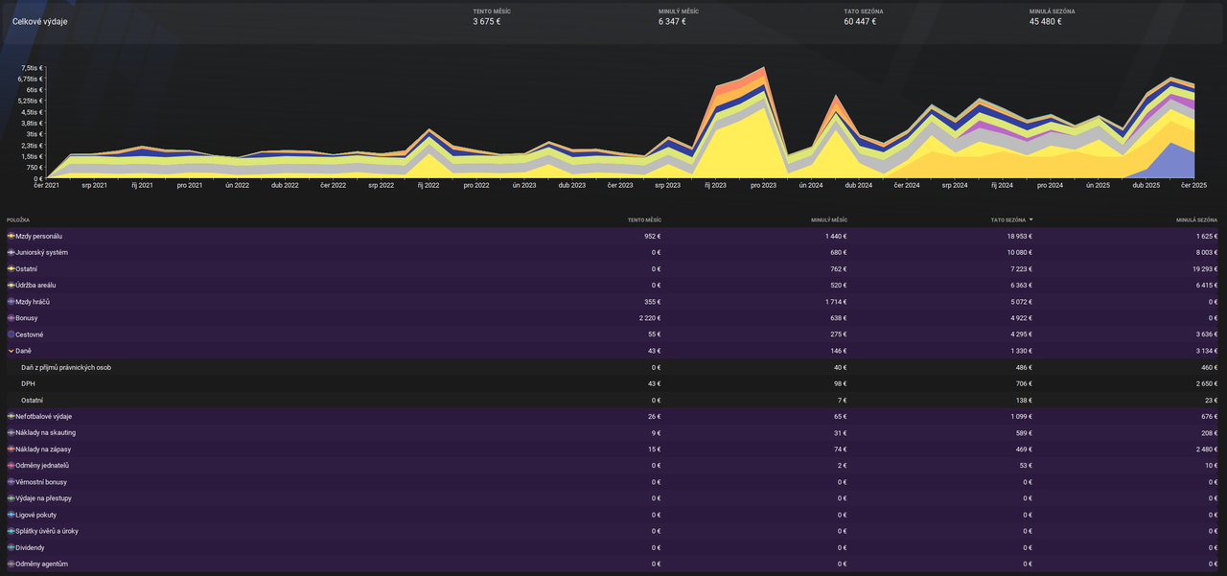Select the Mzdy hráčů row label
1227x576 pixels.
coord(33,302)
